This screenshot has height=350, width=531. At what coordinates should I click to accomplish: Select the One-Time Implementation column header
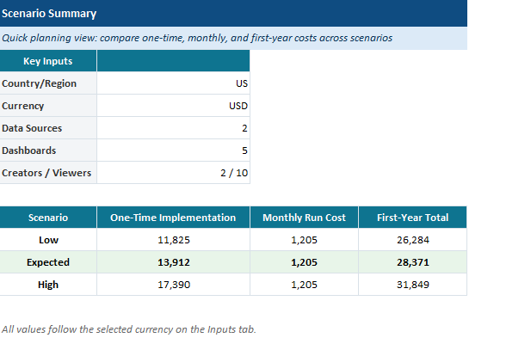(173, 218)
